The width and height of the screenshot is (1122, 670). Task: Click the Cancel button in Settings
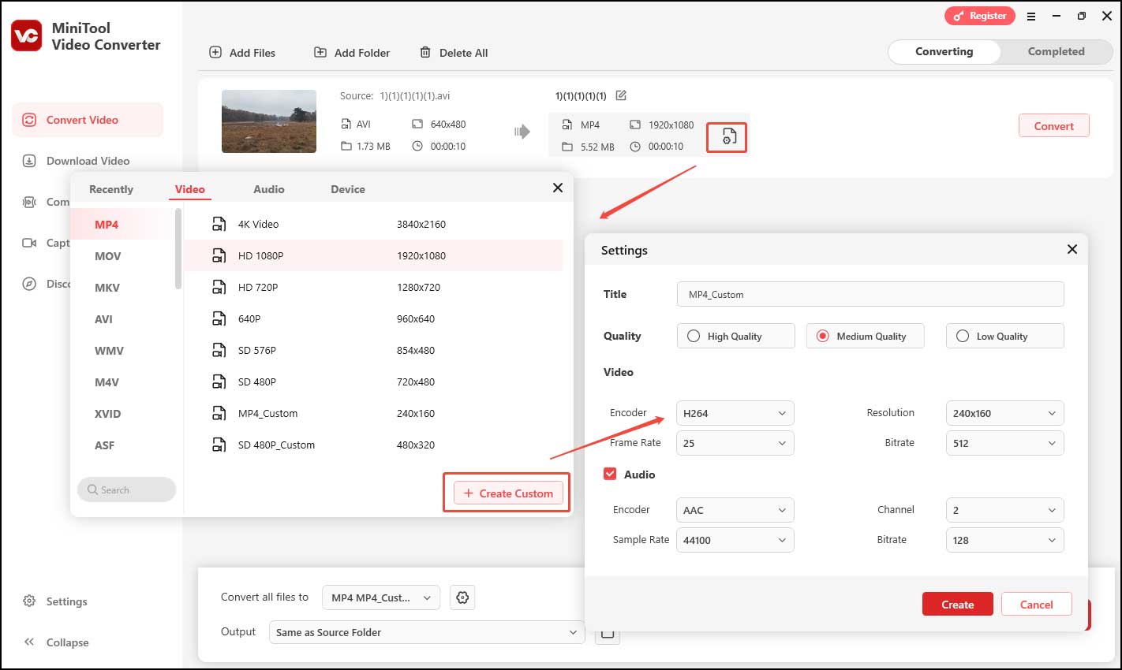pyautogui.click(x=1037, y=605)
